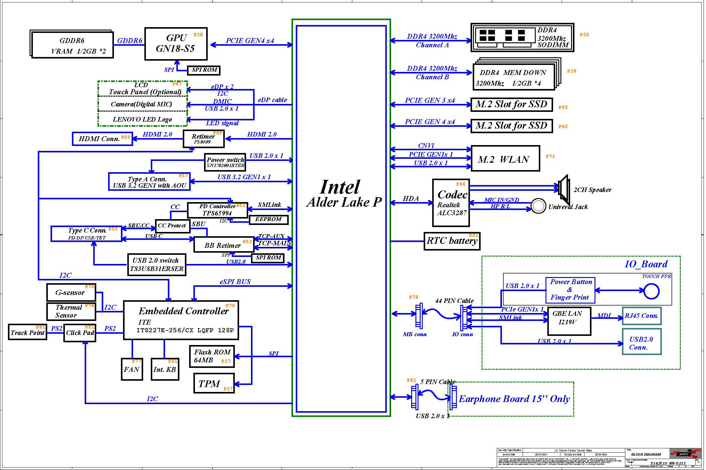This screenshot has height=470, width=706.
Task: Click the 5 PIN Cable connector symbol
Action: [x=415, y=397]
